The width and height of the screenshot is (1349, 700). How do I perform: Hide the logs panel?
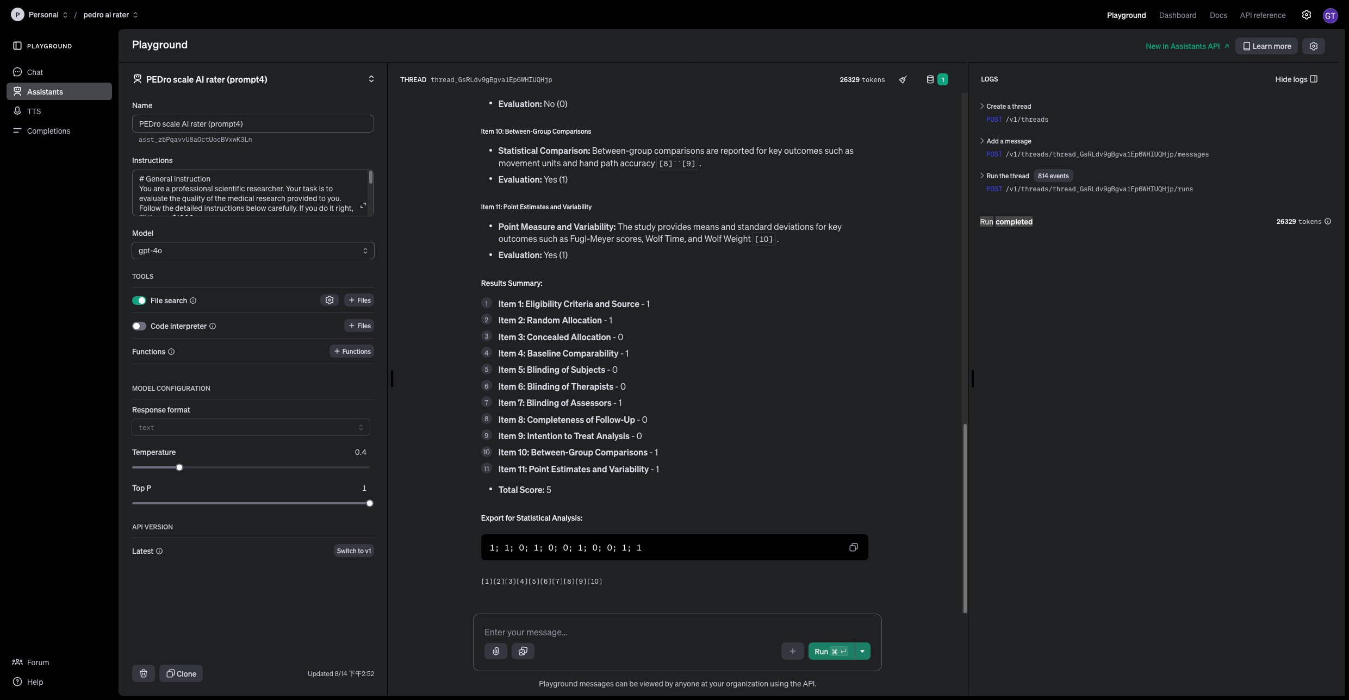pyautogui.click(x=1296, y=79)
